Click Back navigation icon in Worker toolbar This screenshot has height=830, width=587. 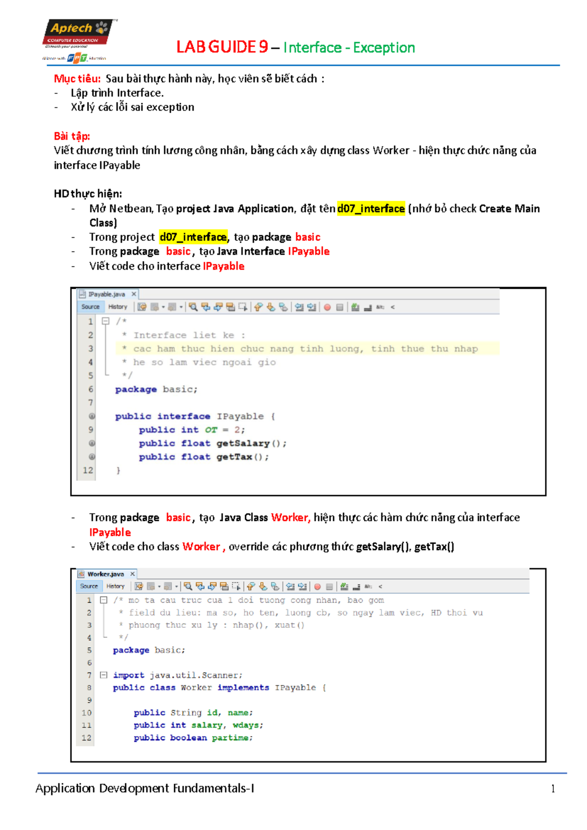(151, 586)
